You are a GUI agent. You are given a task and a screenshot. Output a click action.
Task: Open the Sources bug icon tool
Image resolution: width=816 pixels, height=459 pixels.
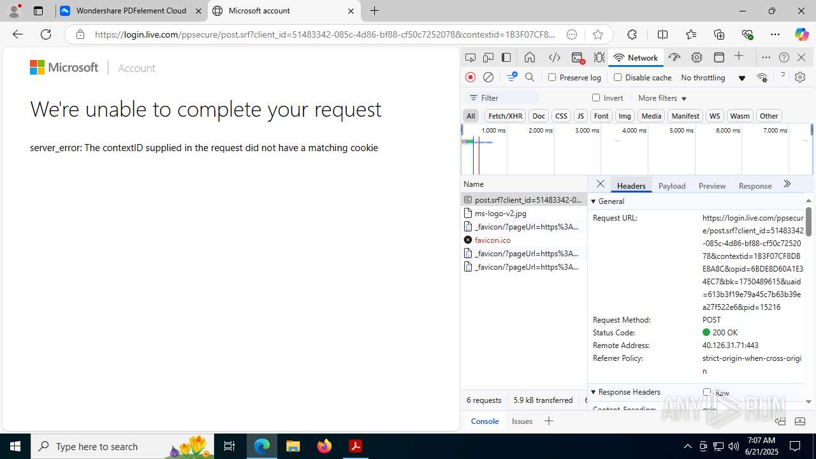coord(599,57)
